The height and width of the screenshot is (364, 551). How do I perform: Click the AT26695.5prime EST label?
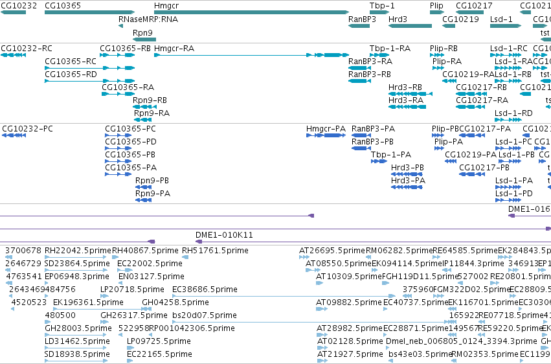[x=332, y=251]
